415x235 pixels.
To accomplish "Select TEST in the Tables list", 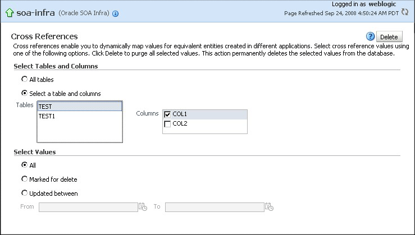I will coord(80,106).
